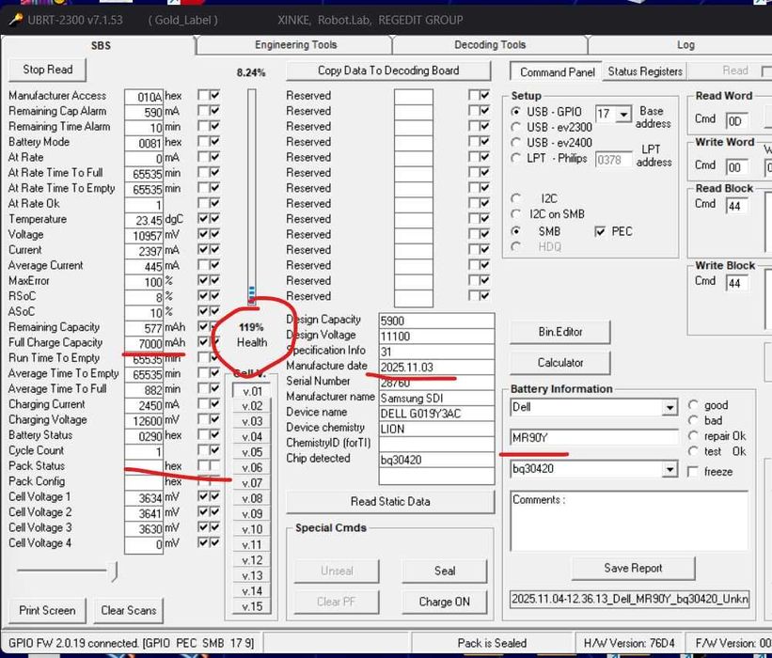Click the Write Block Cmd field 44
The height and width of the screenshot is (658, 772).
737,283
